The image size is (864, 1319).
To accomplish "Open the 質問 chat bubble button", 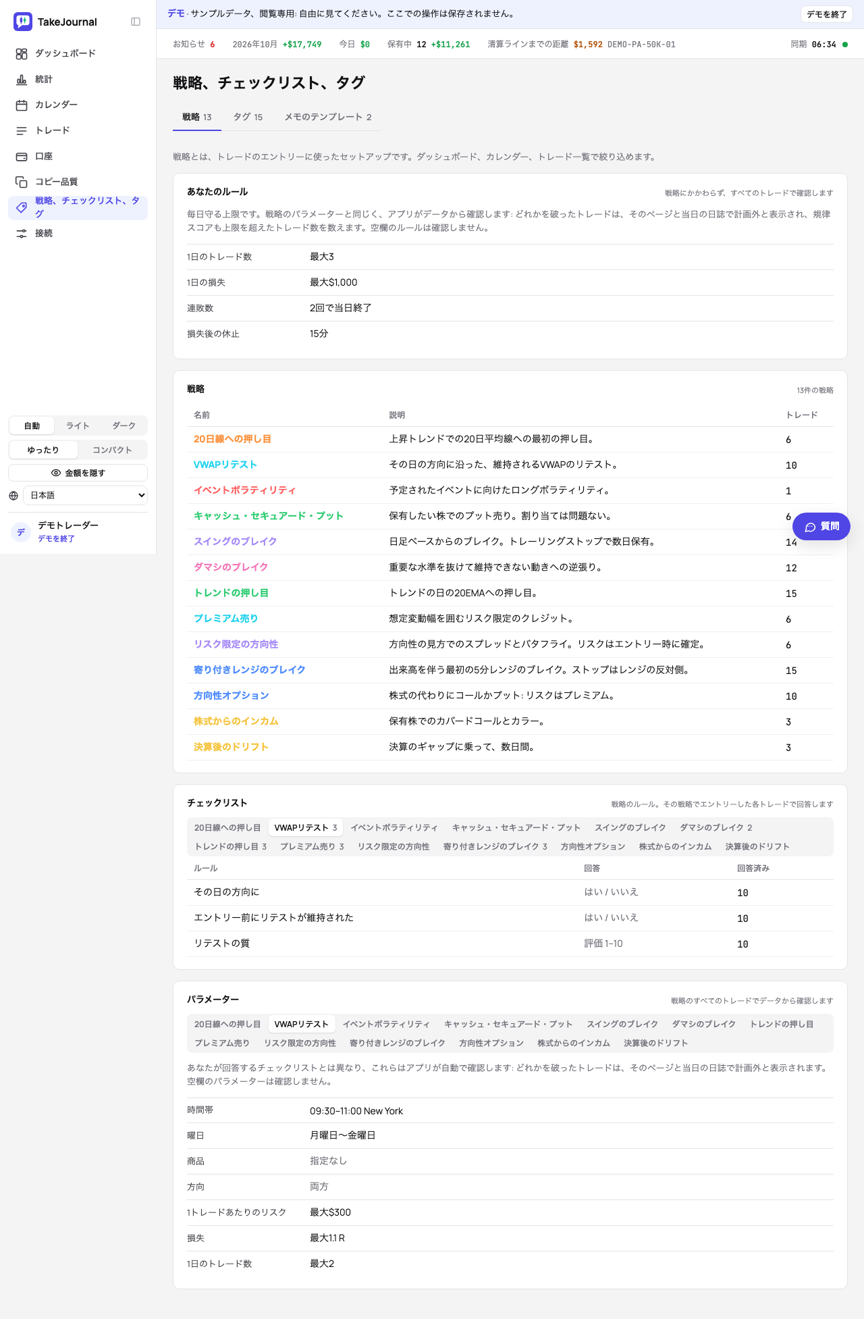I will pos(821,526).
